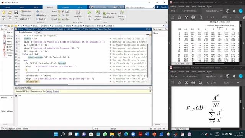Image resolution: width=245 pixels, height=138 pixels.
Task: Switch to the PLOTS ribbon tab
Action: coord(22,7)
